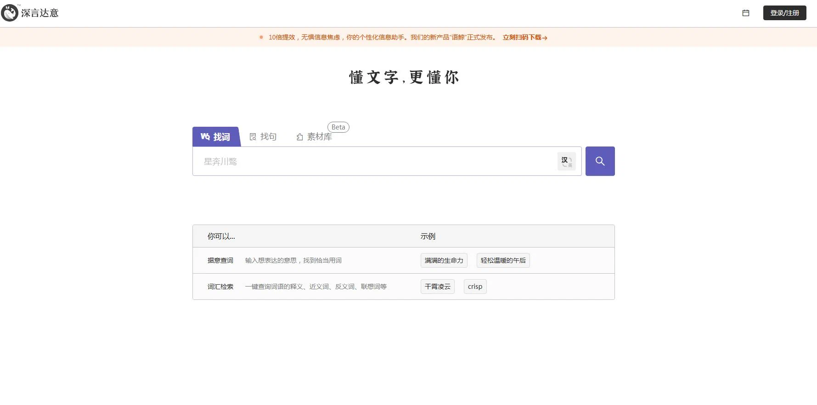The width and height of the screenshot is (817, 405).
Task: Try the example 满满的生命力
Action: pyautogui.click(x=444, y=260)
